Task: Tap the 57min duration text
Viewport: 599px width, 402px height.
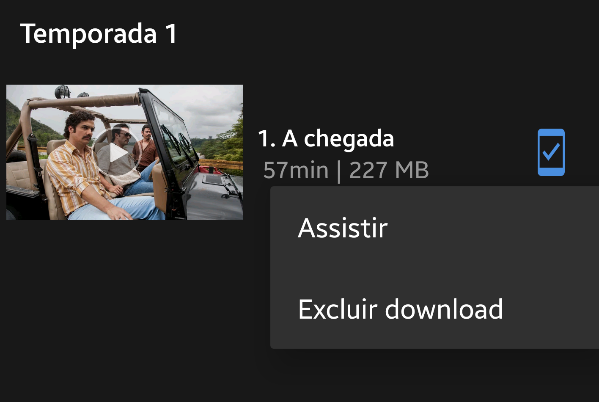Action: point(296,170)
